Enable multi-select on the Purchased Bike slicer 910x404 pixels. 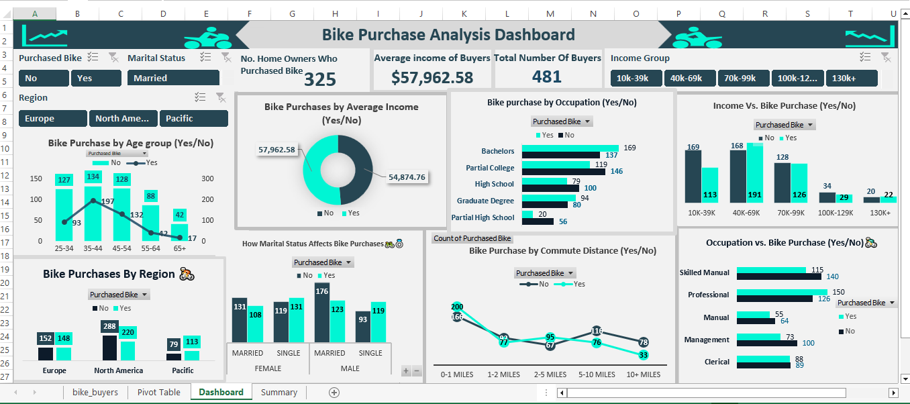click(93, 58)
